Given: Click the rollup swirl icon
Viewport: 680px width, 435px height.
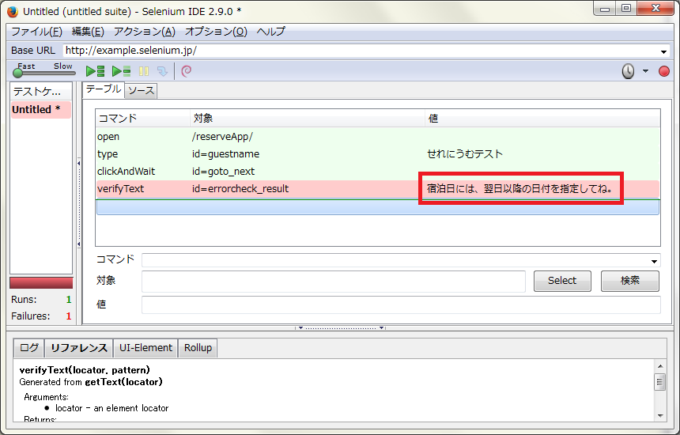Looking at the screenshot, I should point(186,71).
